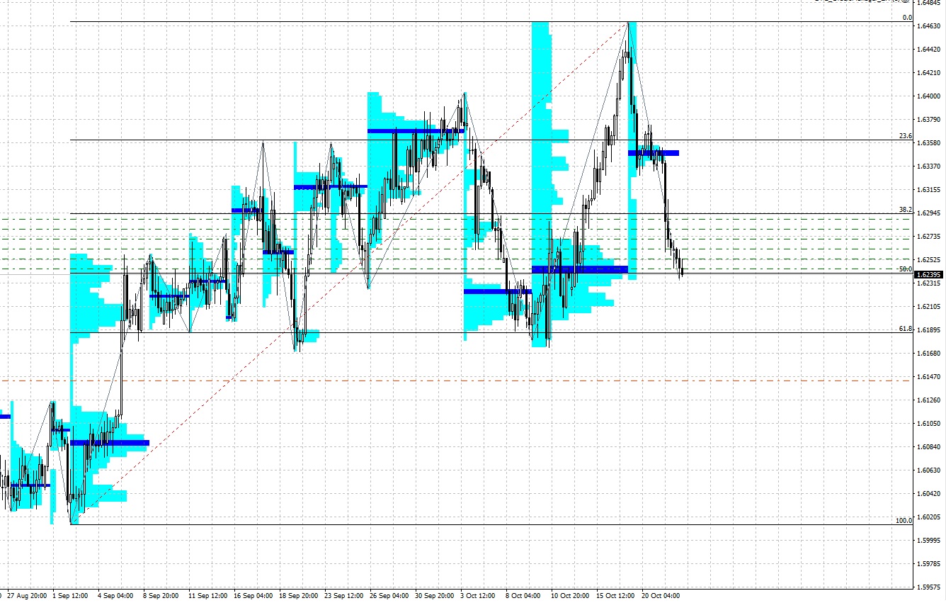Viewport: 946px width, 603px height.
Task: Click price axis value 1.60420
Action: 929,494
